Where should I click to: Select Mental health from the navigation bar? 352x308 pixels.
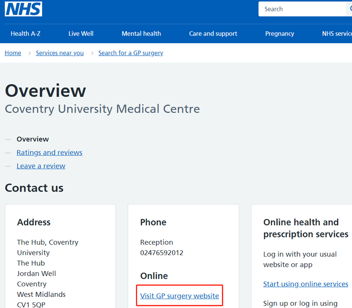tap(141, 33)
